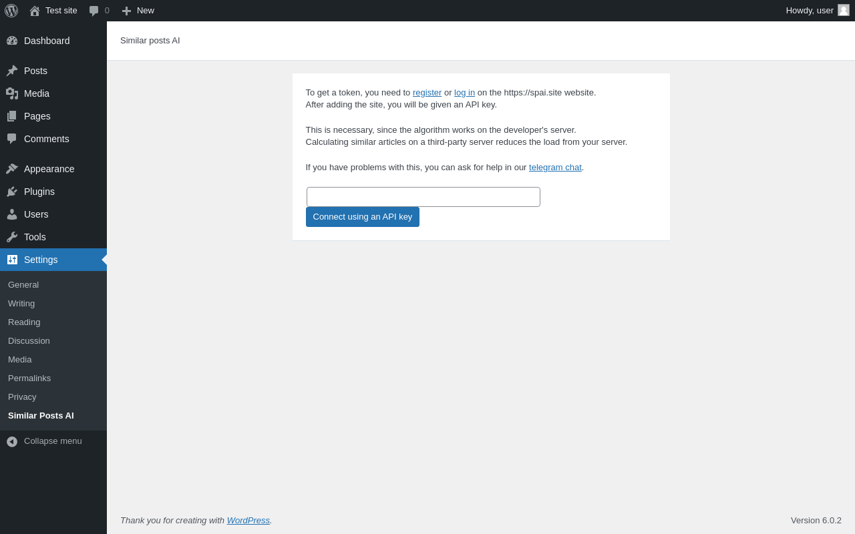
Task: Navigate to Pages
Action: click(53, 116)
